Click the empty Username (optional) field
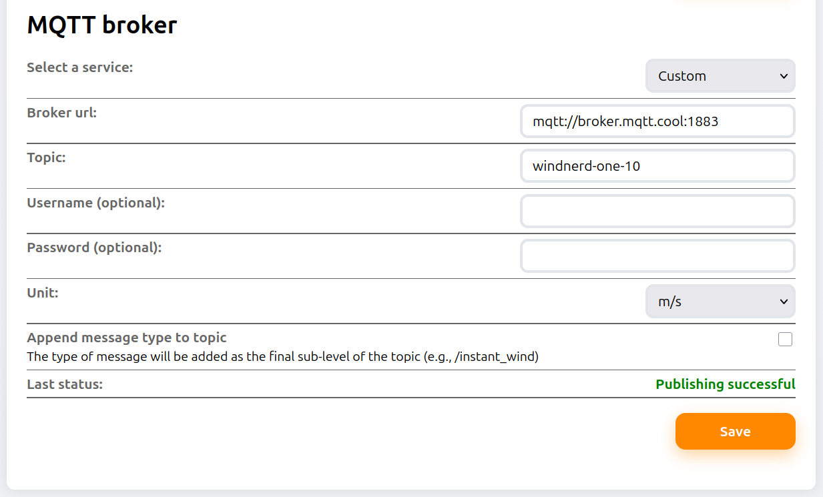 [x=657, y=211]
